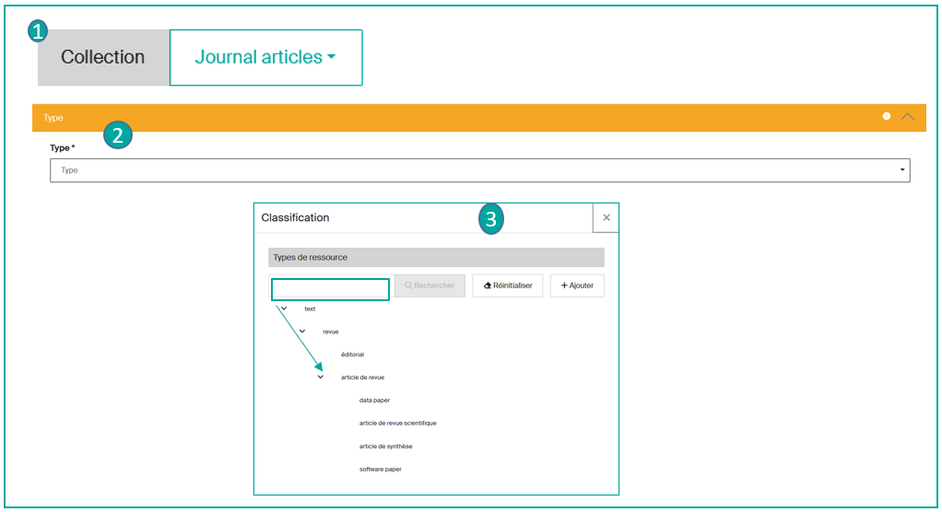Open the Type selection dropdown
The image size is (942, 512).
[x=479, y=170]
